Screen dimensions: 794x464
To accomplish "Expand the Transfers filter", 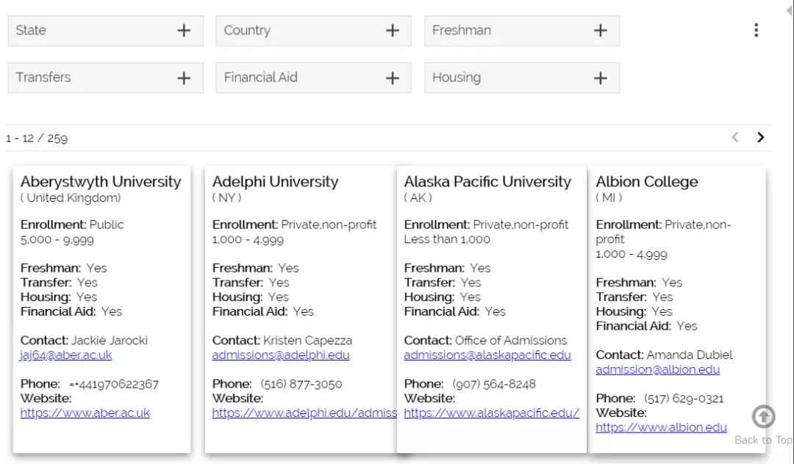I will pos(184,78).
